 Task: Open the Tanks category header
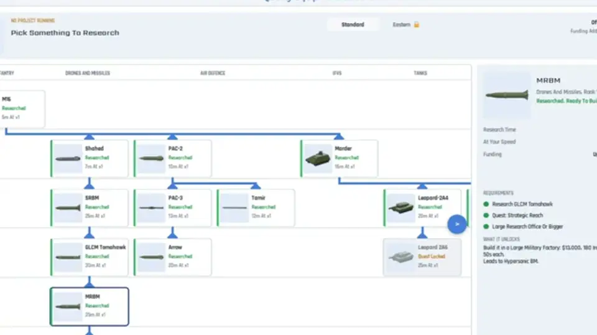tap(420, 73)
